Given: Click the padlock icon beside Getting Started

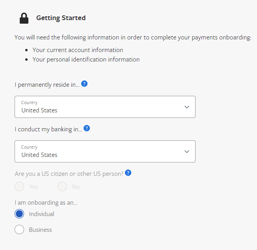Looking at the screenshot, I should click(x=24, y=18).
